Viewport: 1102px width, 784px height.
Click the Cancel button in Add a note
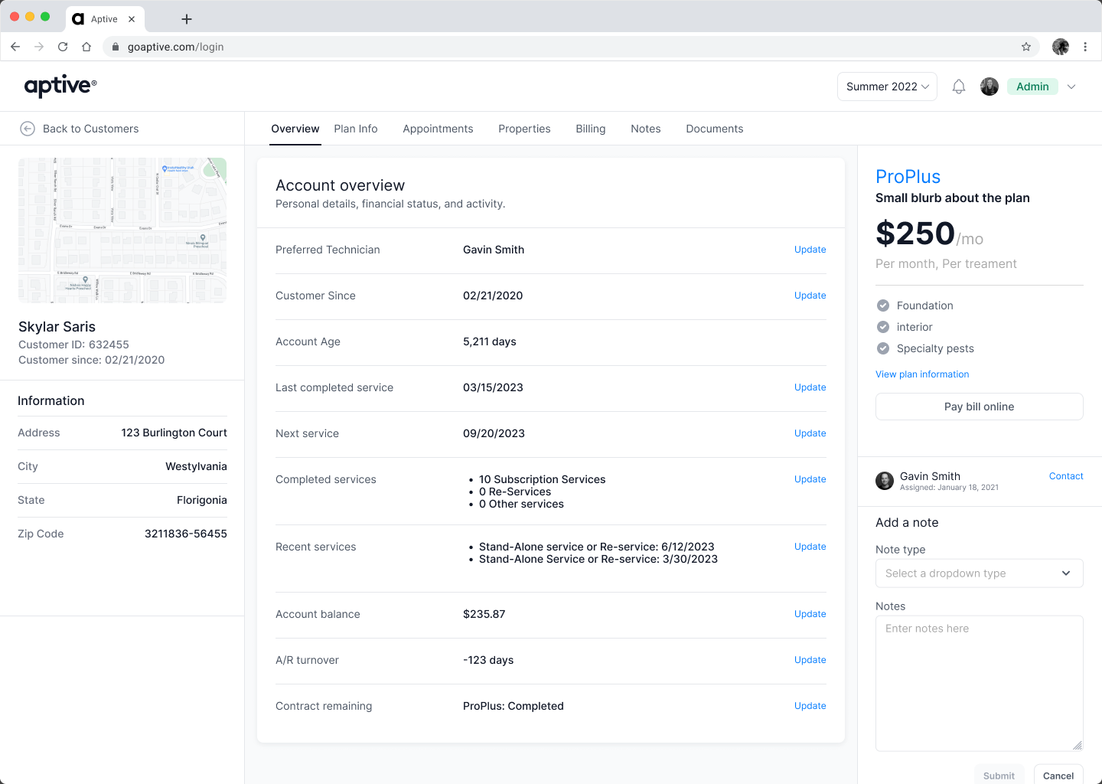pyautogui.click(x=1058, y=775)
